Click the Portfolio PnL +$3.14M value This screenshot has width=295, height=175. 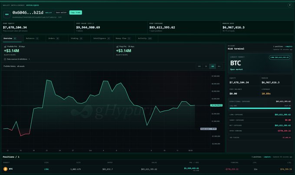11,51
